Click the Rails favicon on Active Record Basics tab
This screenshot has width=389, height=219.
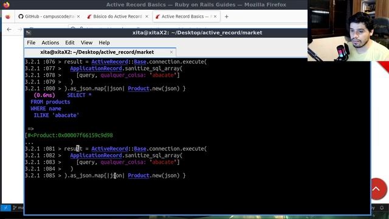click(157, 16)
